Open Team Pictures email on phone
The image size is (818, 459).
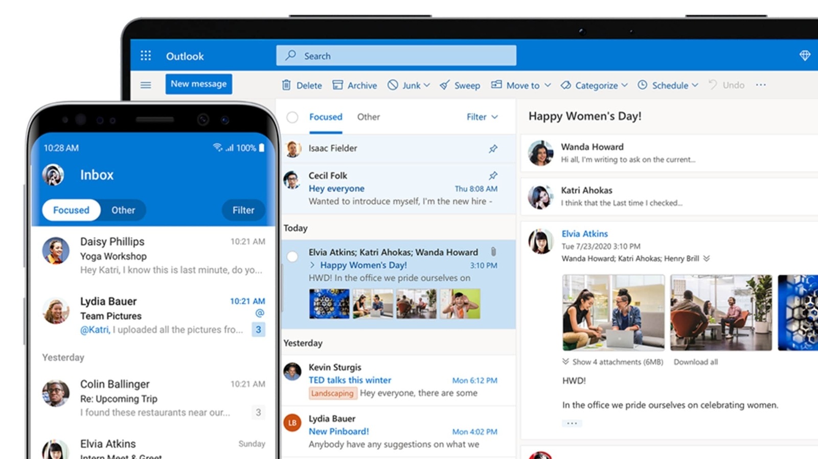[x=153, y=316]
